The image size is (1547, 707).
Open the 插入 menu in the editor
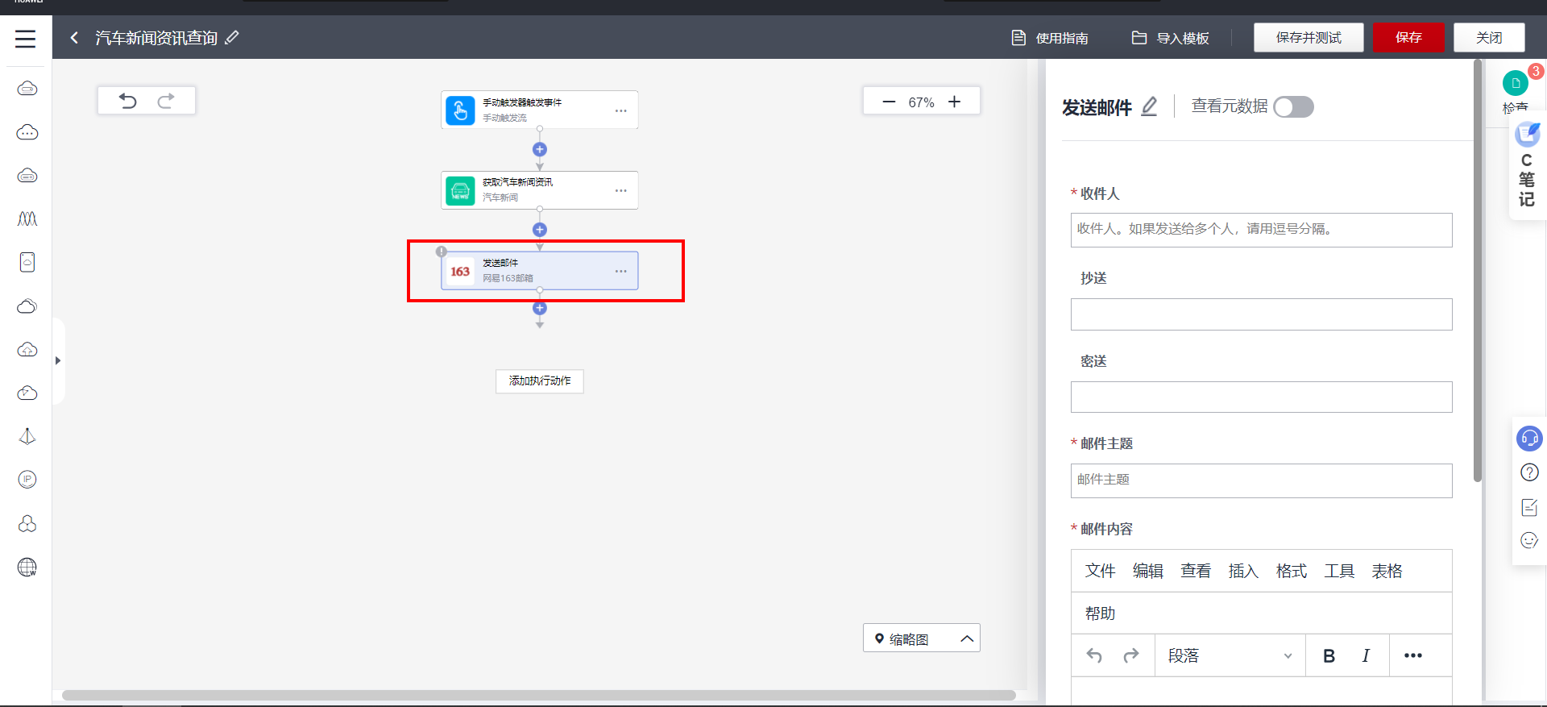[x=1243, y=571]
